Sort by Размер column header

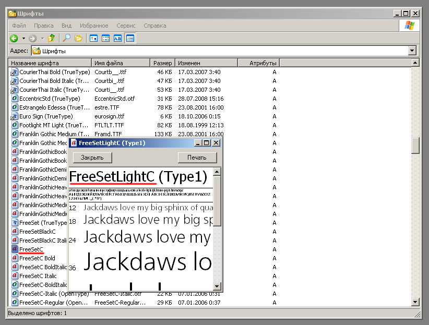pos(162,63)
